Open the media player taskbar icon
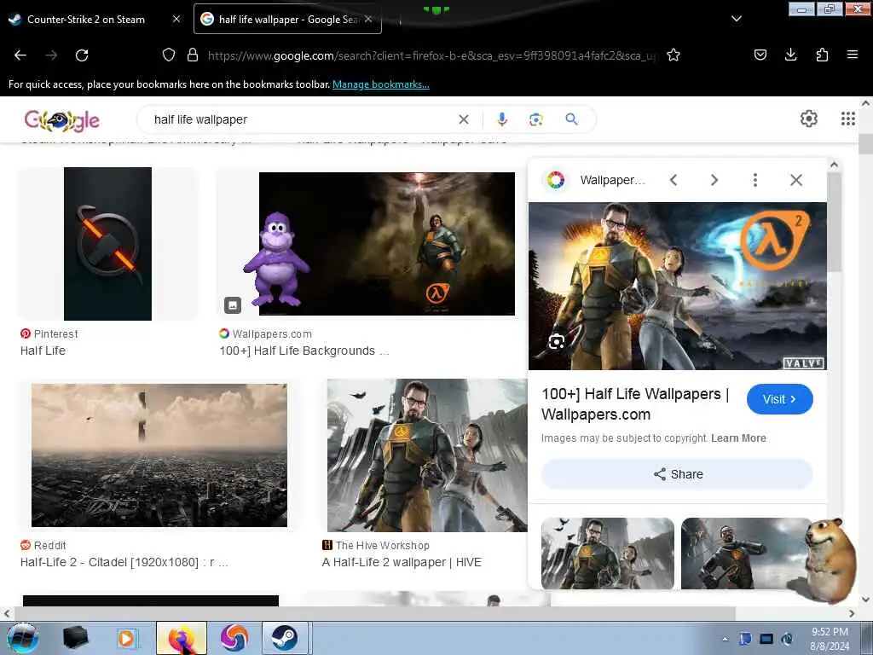Screen dimensions: 873x655 pyautogui.click(x=126, y=638)
